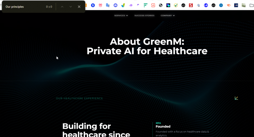Click the 'Building for' heading text
Image resolution: width=254 pixels, height=137 pixels.
[87, 126]
